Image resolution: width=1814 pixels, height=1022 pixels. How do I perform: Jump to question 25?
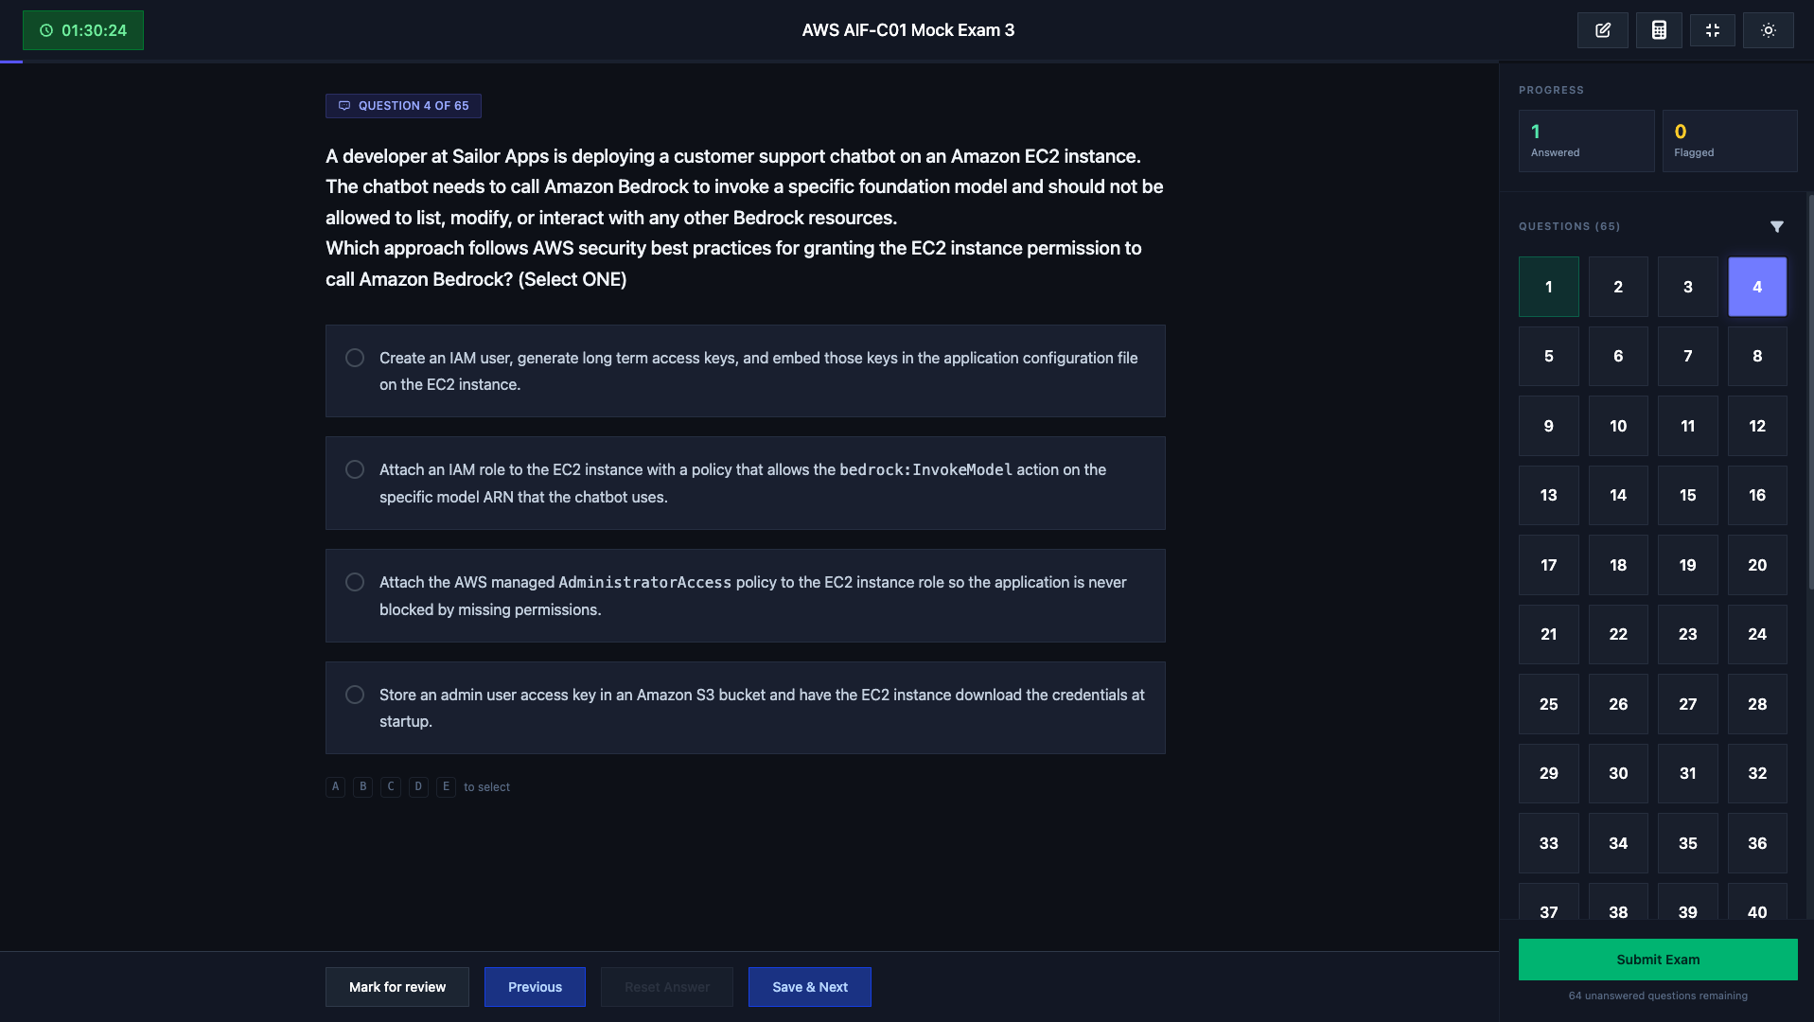point(1549,704)
